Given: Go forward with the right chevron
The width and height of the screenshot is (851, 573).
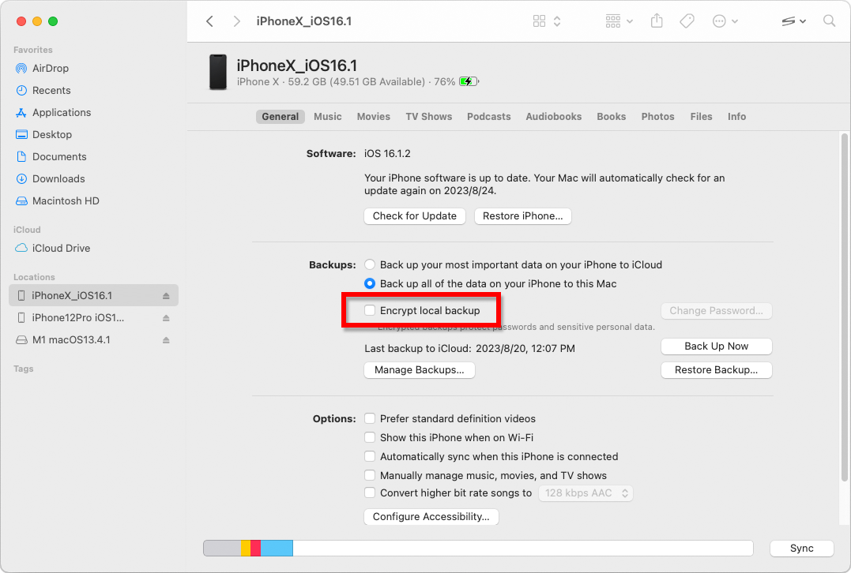Looking at the screenshot, I should [x=236, y=21].
